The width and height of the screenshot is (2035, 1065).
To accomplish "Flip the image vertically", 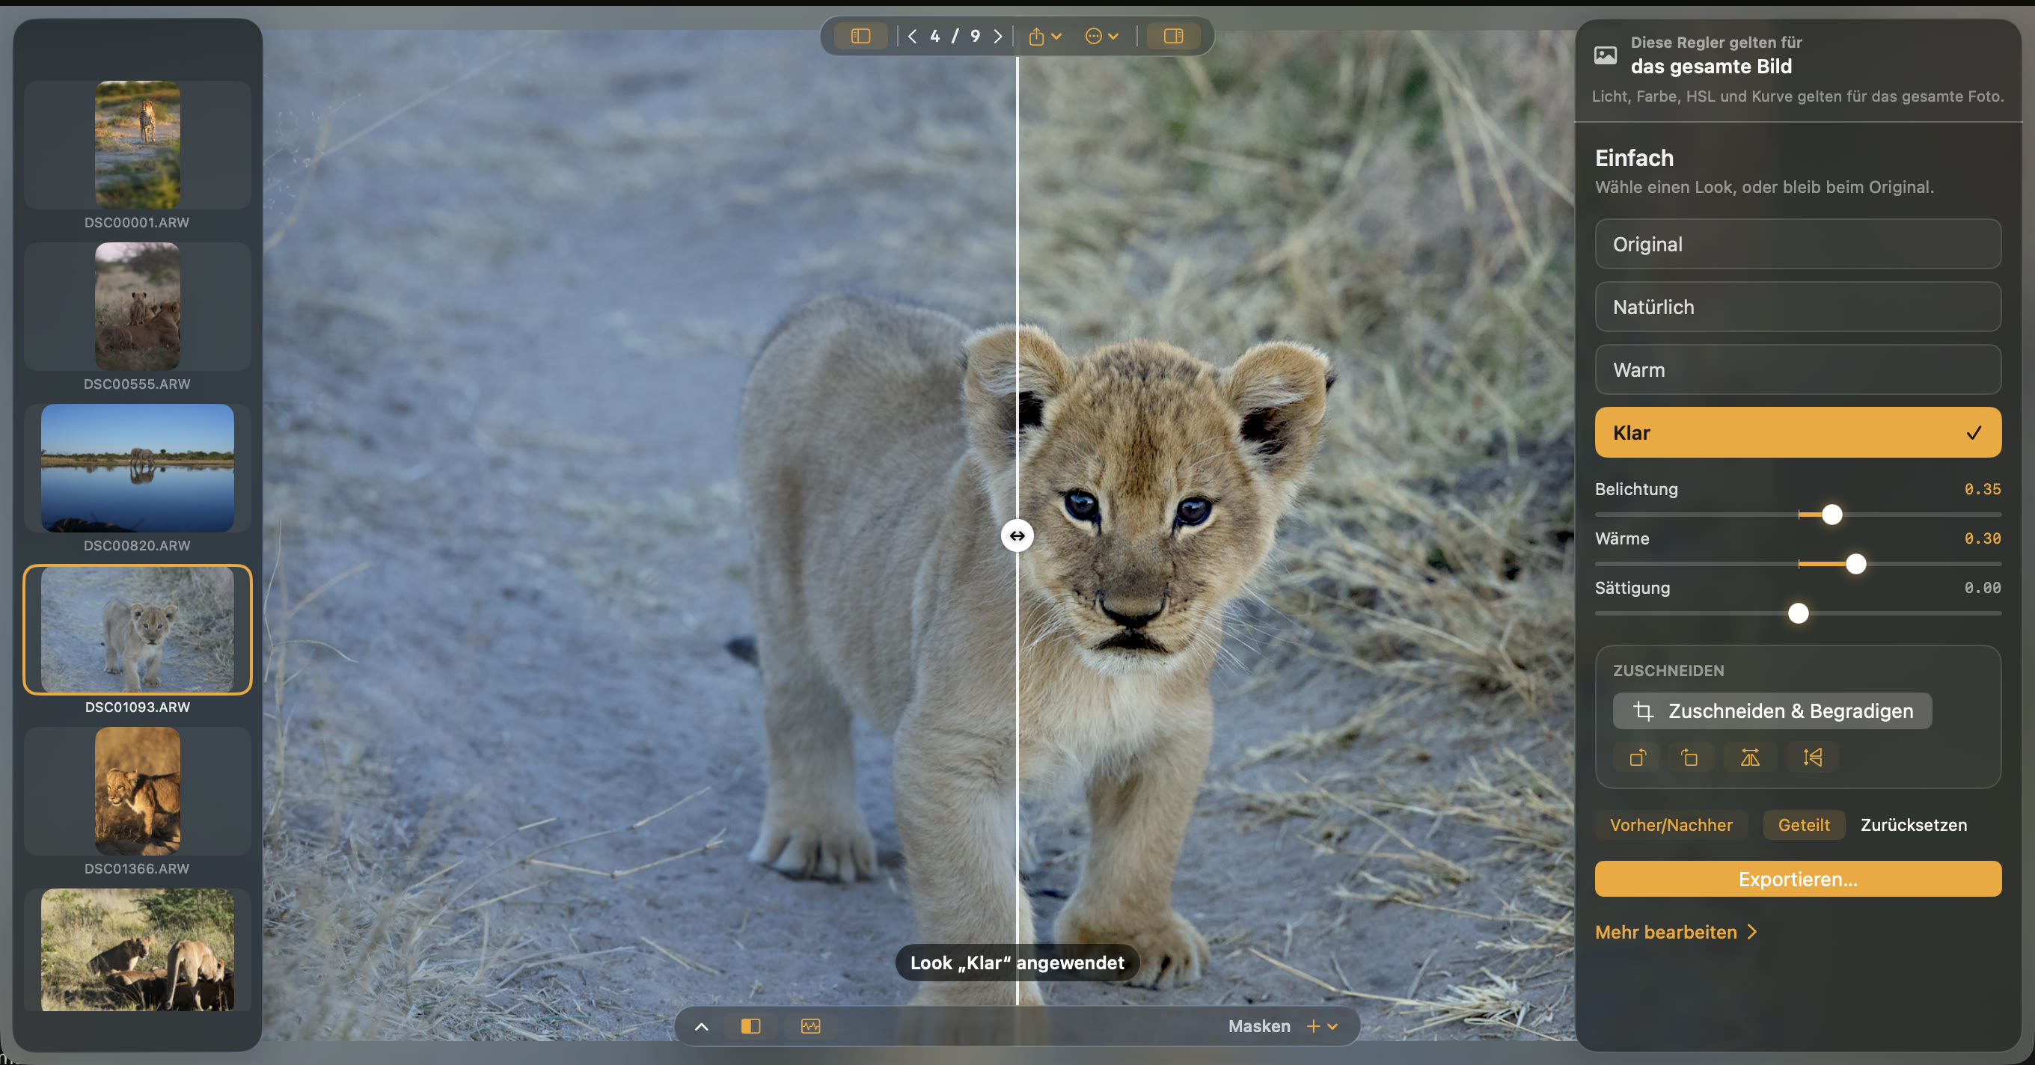I will (x=1812, y=758).
